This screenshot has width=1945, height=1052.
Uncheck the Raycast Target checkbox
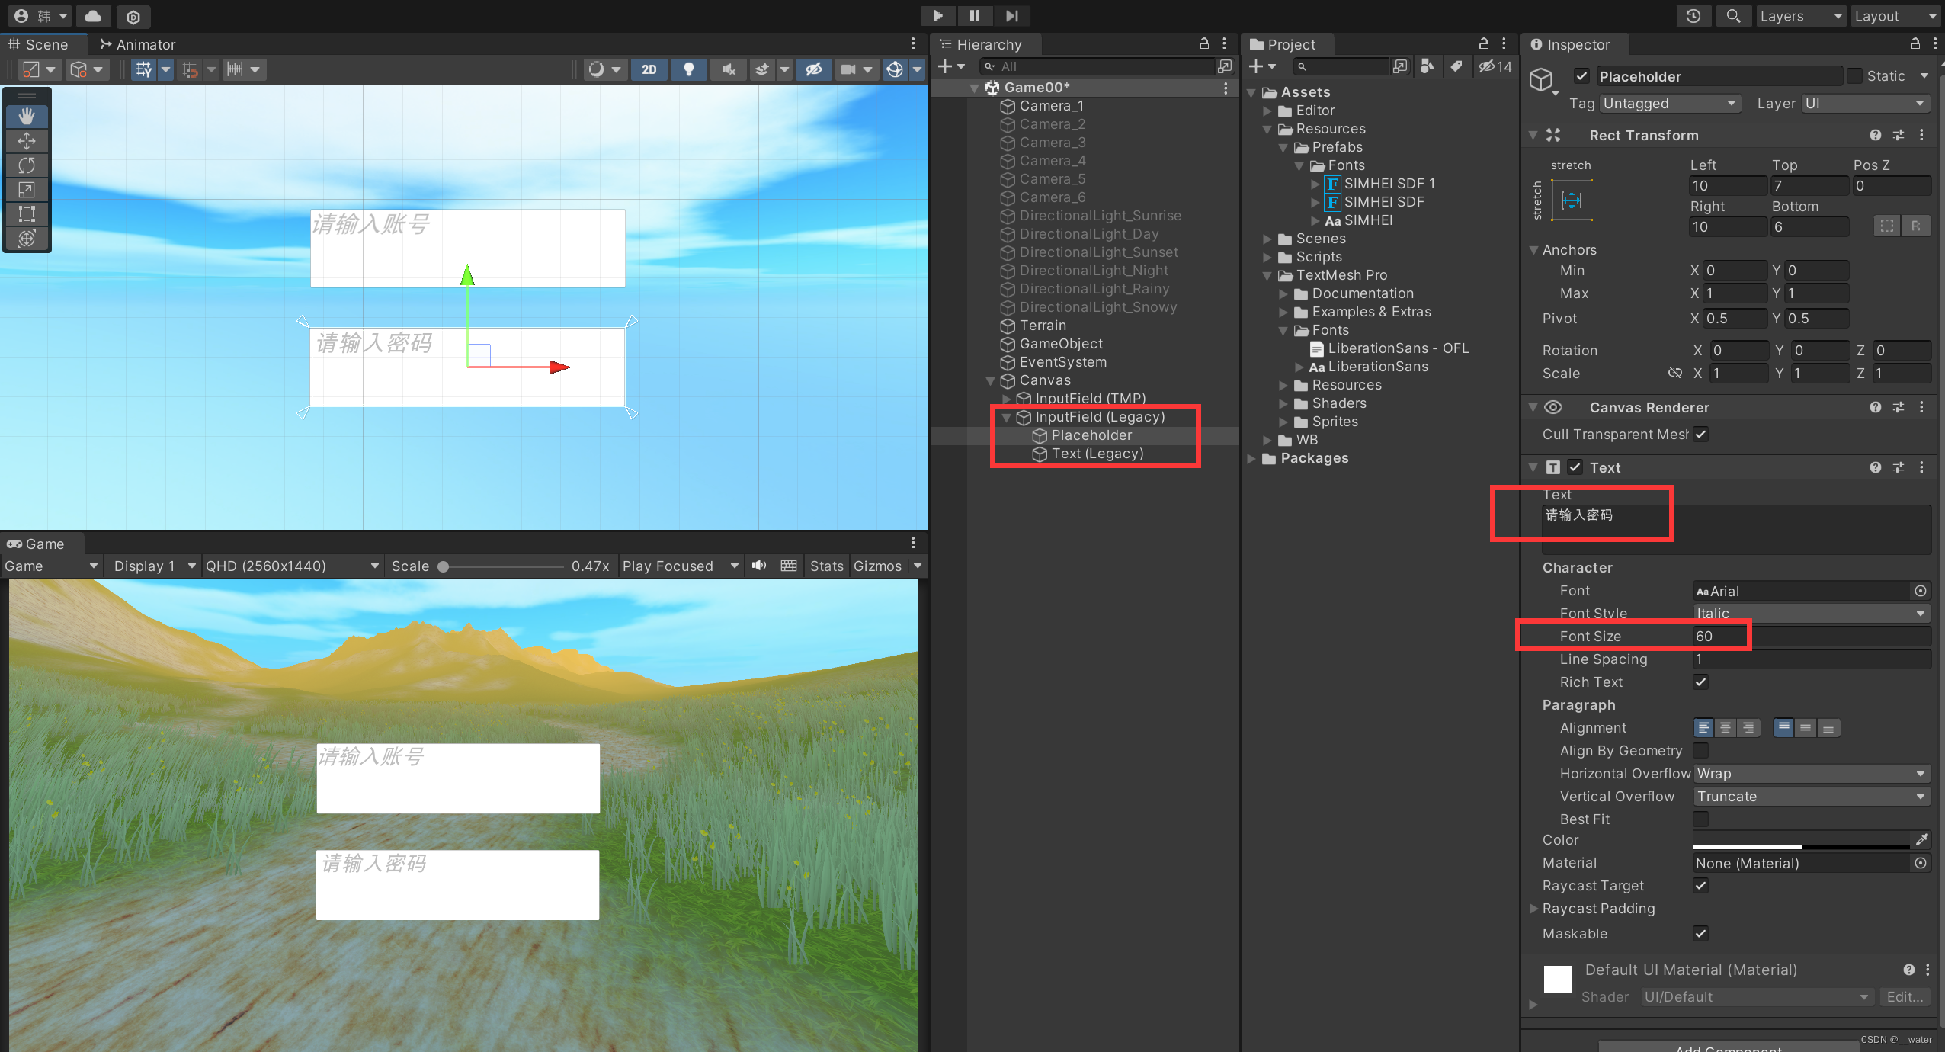coord(1700,885)
